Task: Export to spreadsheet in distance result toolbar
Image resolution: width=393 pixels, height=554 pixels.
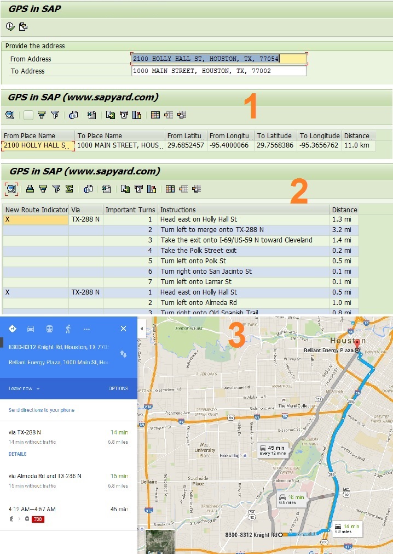Action: pyautogui.click(x=91, y=115)
